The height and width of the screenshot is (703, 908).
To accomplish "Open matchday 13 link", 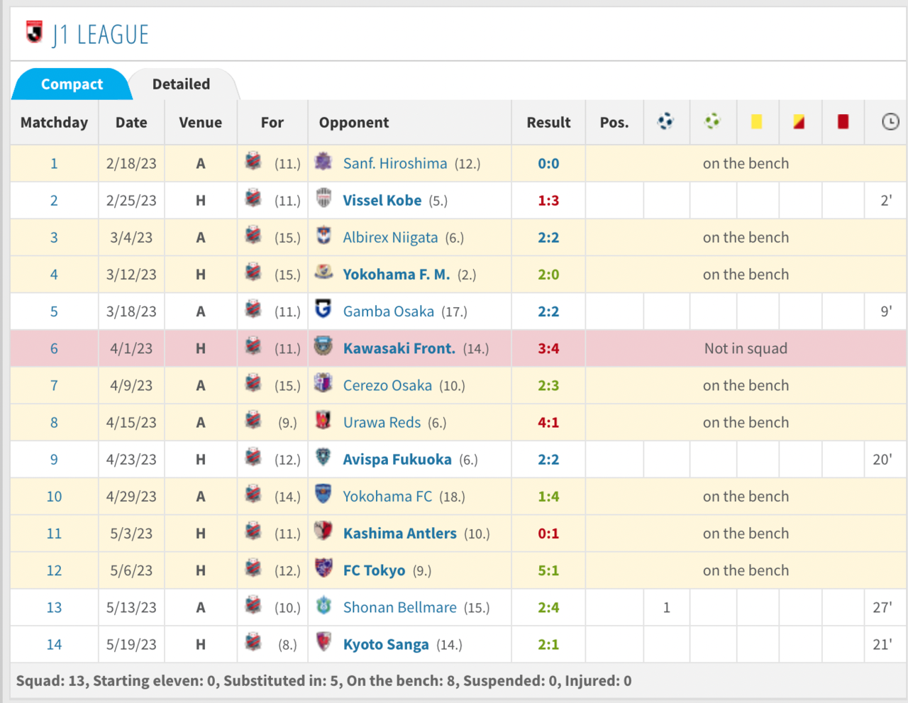I will (x=54, y=607).
